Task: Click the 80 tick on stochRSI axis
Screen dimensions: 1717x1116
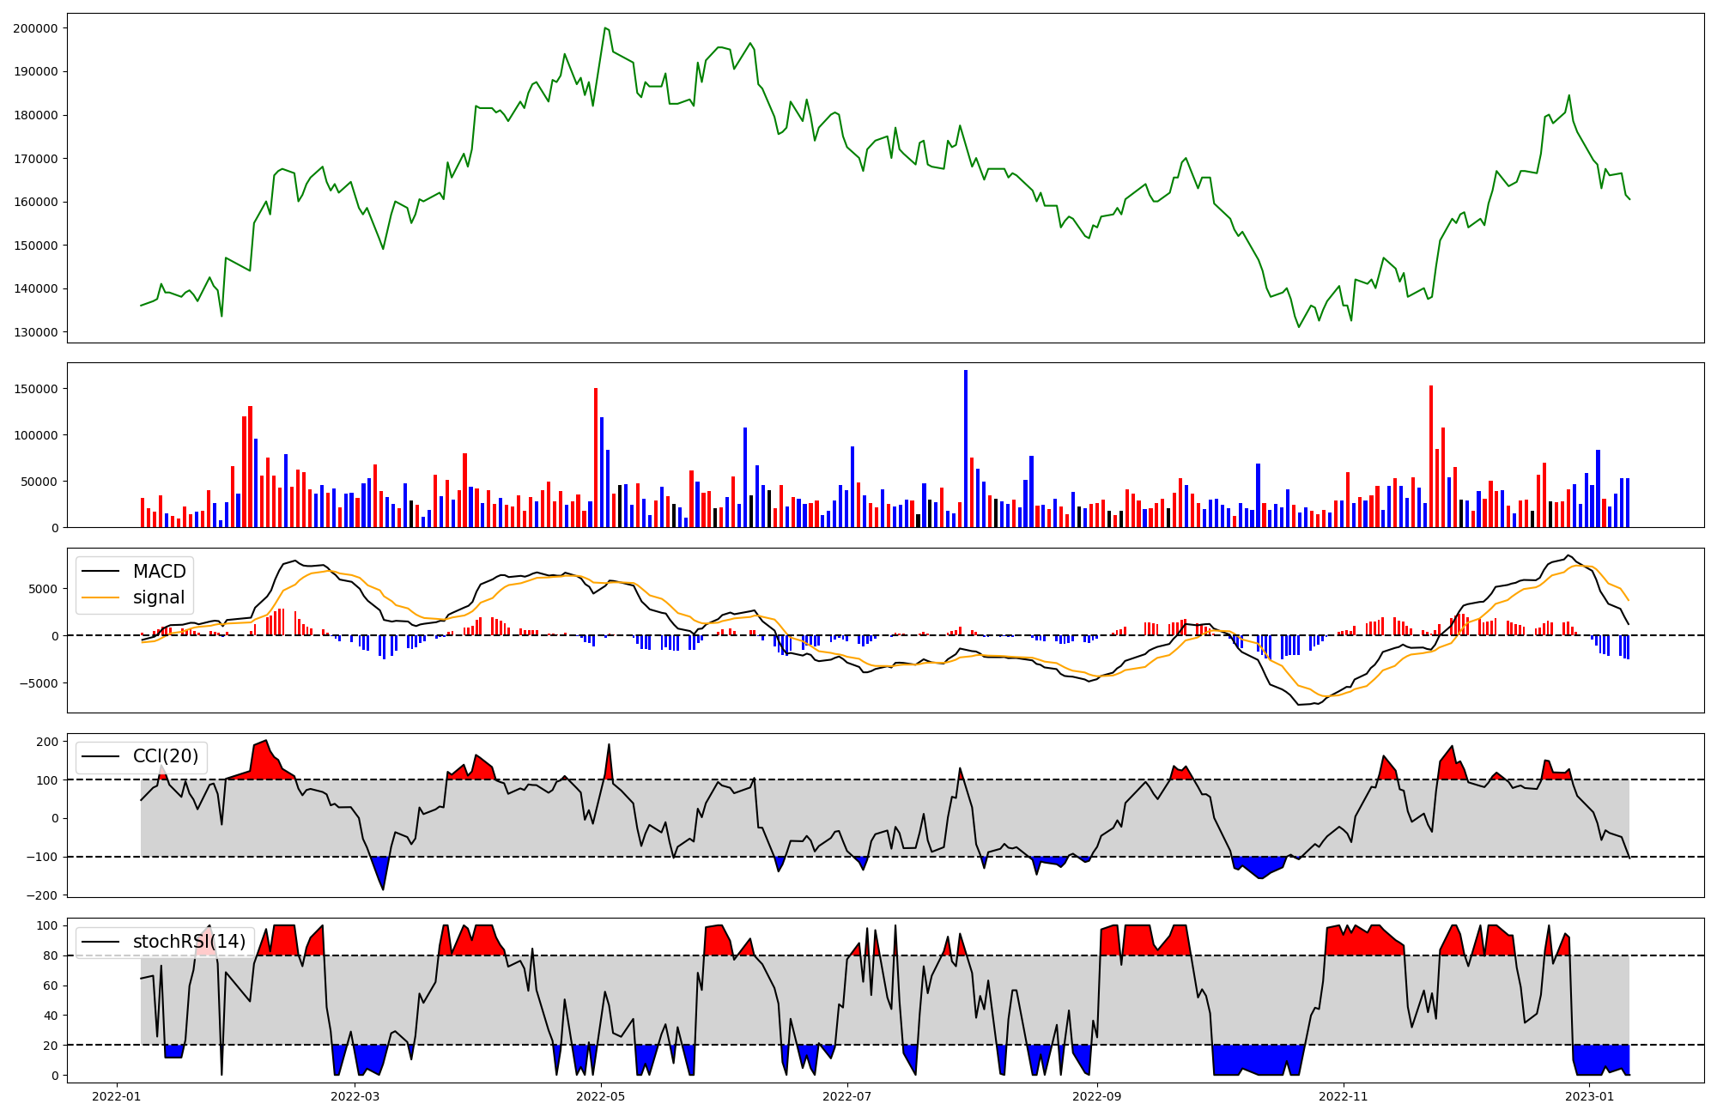Action: click(52, 955)
